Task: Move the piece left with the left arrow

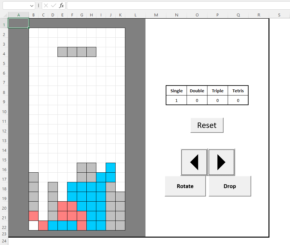Action: pos(194,162)
